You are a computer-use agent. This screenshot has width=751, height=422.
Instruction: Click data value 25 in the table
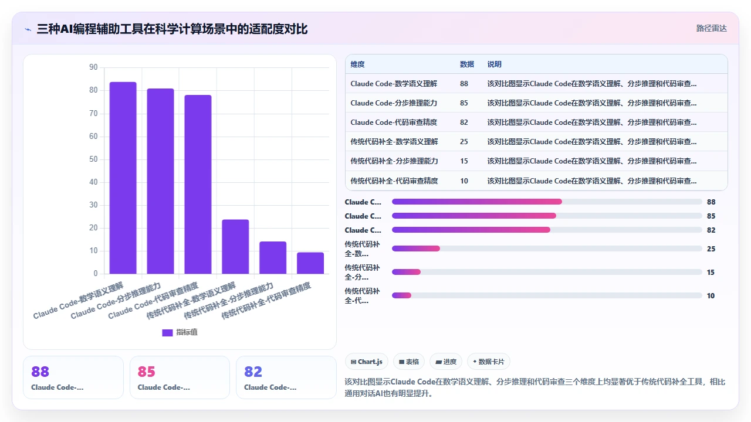tap(464, 142)
